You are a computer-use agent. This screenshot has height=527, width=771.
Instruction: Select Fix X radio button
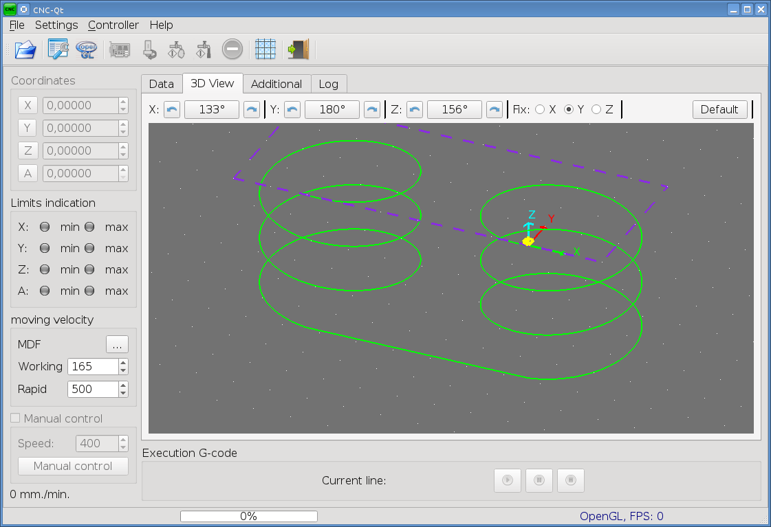point(540,109)
